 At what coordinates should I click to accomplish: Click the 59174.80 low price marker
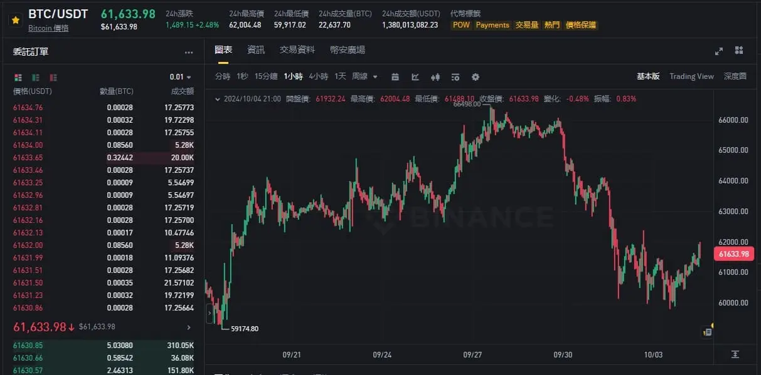[245, 328]
